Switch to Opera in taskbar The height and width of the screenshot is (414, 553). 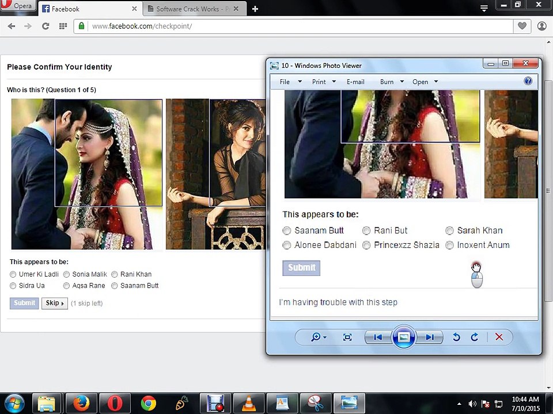[115, 404]
